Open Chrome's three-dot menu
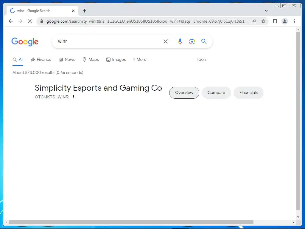 294,21
